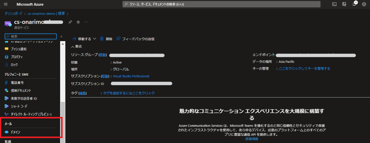Screen dimensions: 370x143
Task: Click the プロパティ sidebar icon
Action: pyautogui.click(x=6, y=57)
